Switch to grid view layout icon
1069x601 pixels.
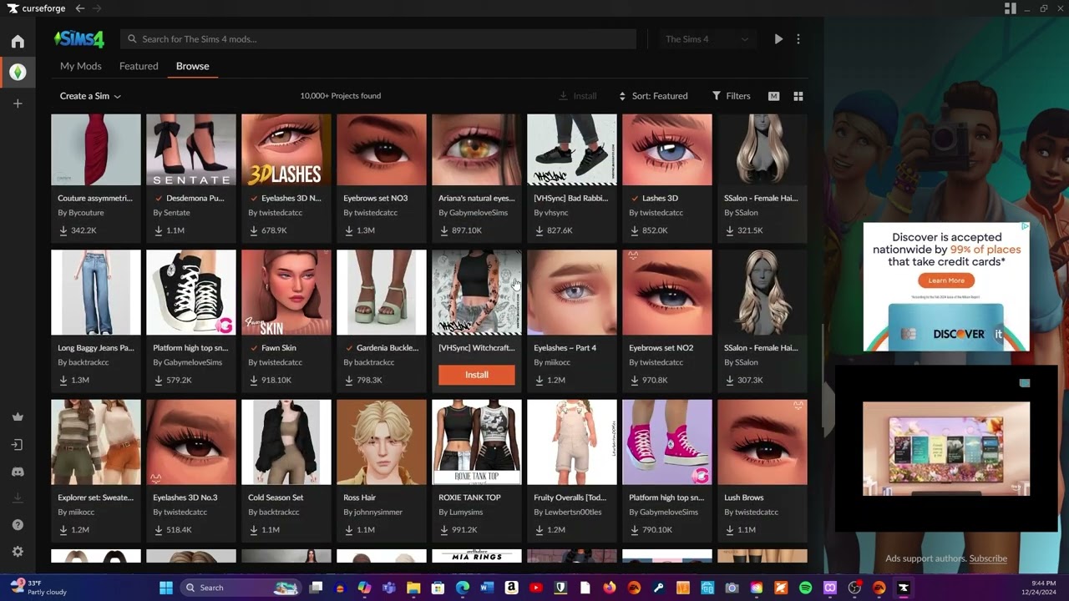click(x=798, y=96)
